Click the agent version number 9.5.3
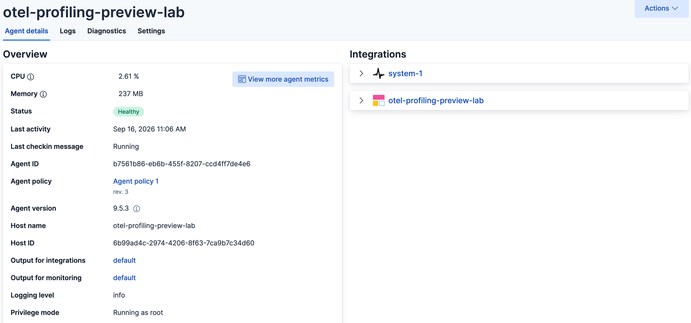The image size is (691, 323). point(121,208)
